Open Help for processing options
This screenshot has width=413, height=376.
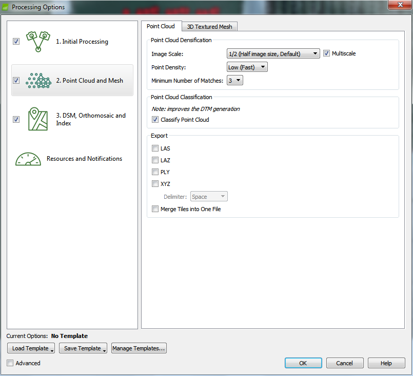[386, 363]
